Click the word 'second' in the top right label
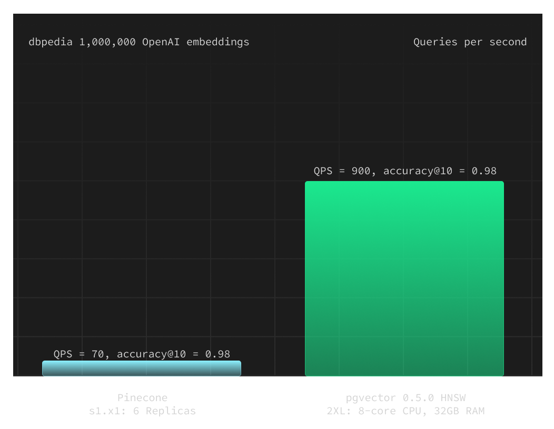This screenshot has width=554, height=429. click(x=508, y=42)
